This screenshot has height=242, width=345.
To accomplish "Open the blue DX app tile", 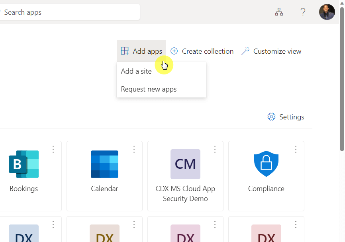I will click(x=24, y=233).
